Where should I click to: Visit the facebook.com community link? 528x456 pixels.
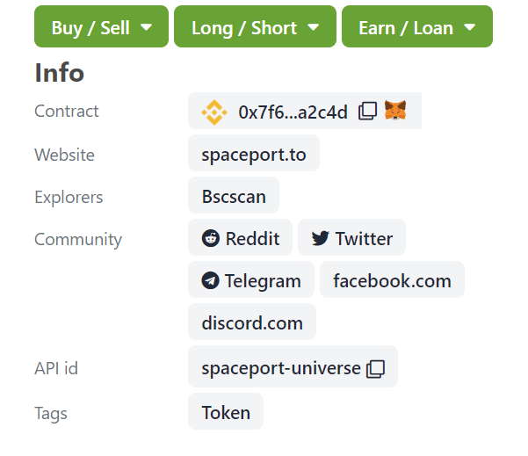pos(393,279)
